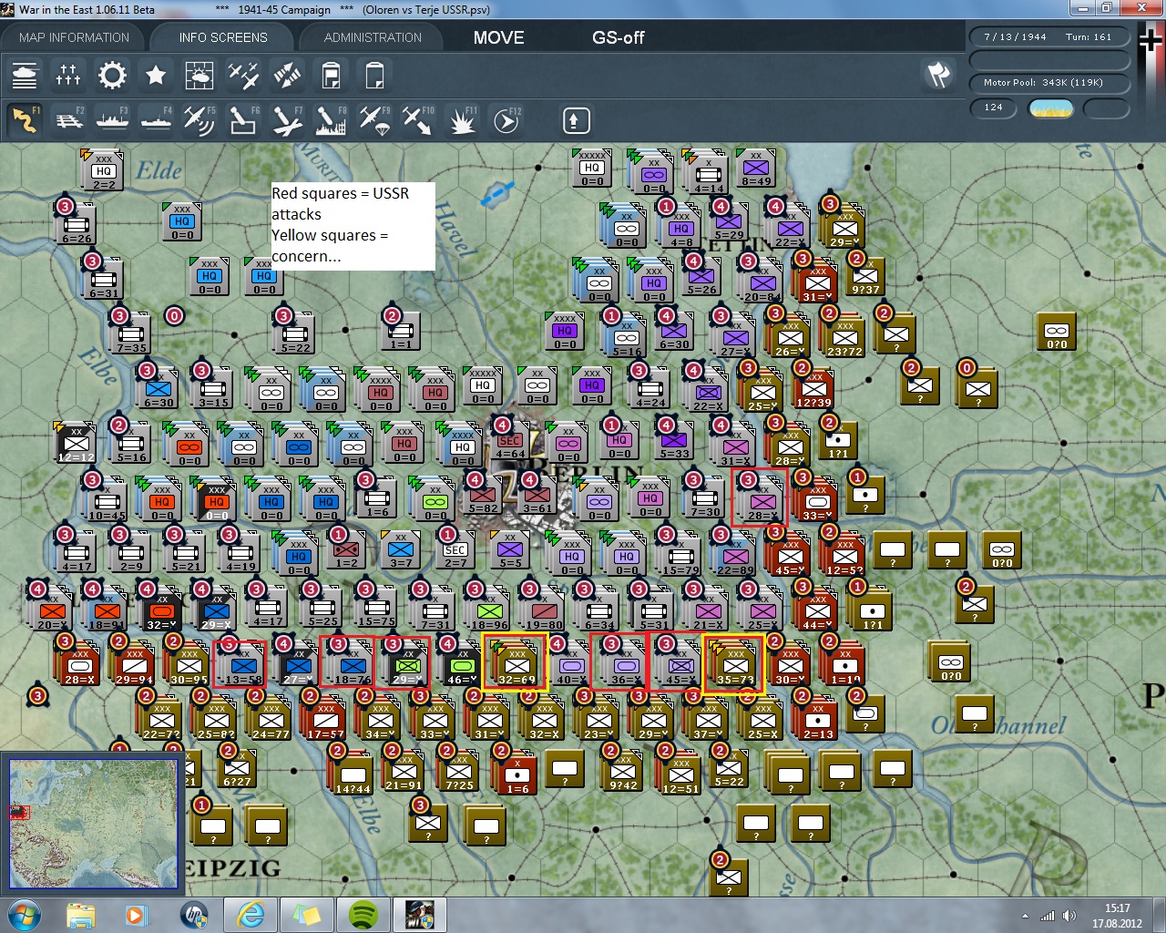The image size is (1166, 933).
Task: Click the white flags icon
Action: coord(938,76)
